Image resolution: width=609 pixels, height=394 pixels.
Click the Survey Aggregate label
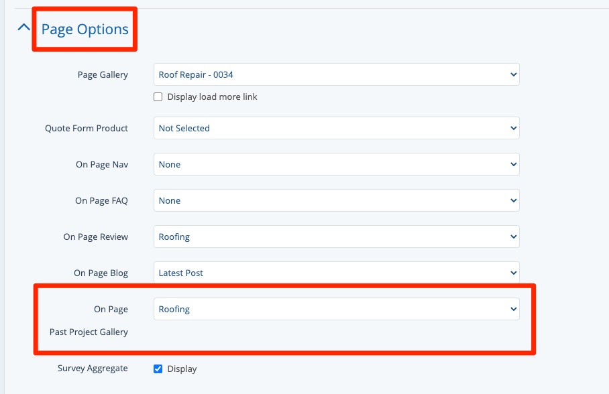click(93, 369)
